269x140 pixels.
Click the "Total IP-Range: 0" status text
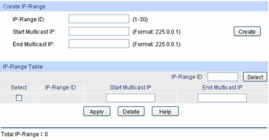(24, 135)
